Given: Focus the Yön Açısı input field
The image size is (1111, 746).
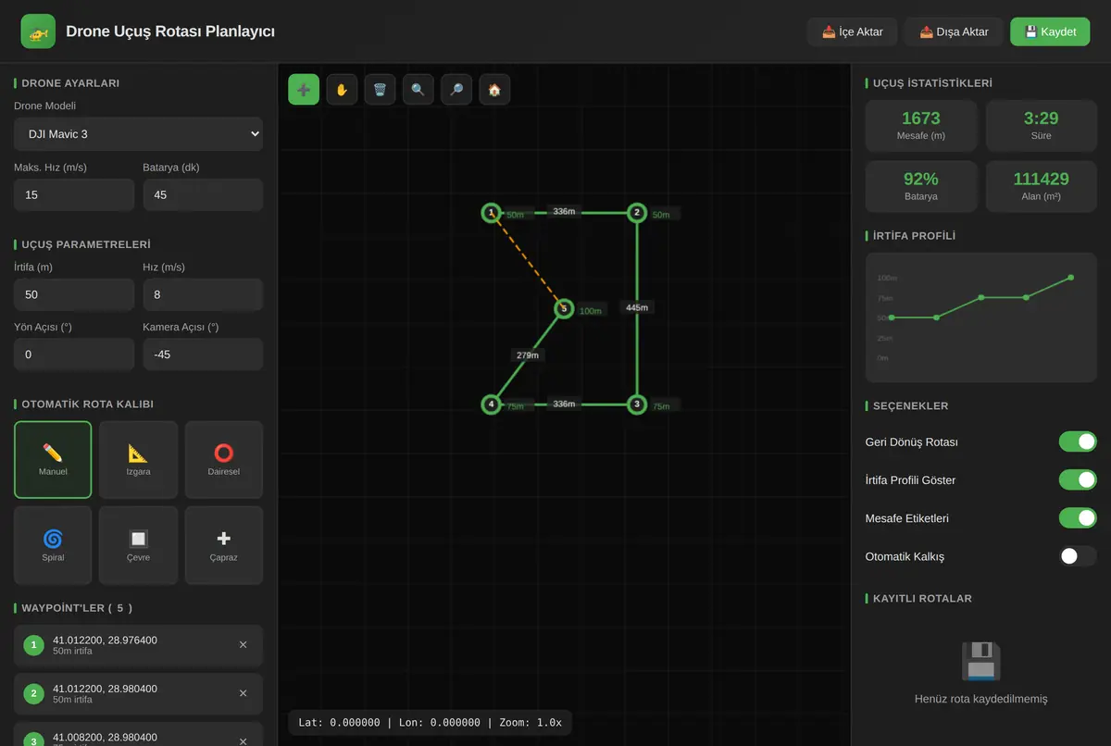Looking at the screenshot, I should (74, 354).
